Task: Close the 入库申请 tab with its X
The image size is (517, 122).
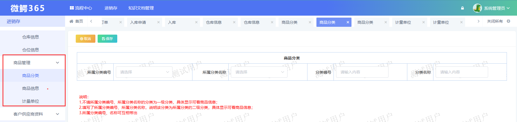Action: pos(158,22)
